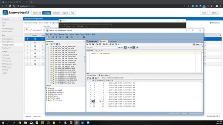Click green Forward navigation icon in SQL Developer toolbar
Viewport: 223px width, 125px height.
pos(71,37)
